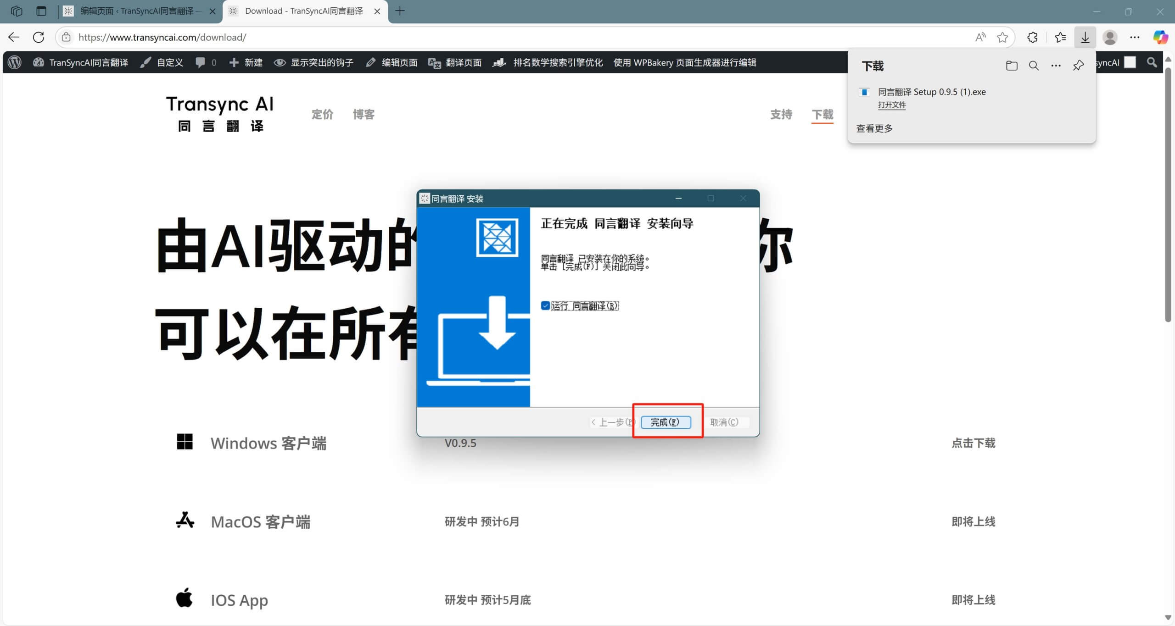
Task: Open the Copilot icon
Action: (1160, 37)
